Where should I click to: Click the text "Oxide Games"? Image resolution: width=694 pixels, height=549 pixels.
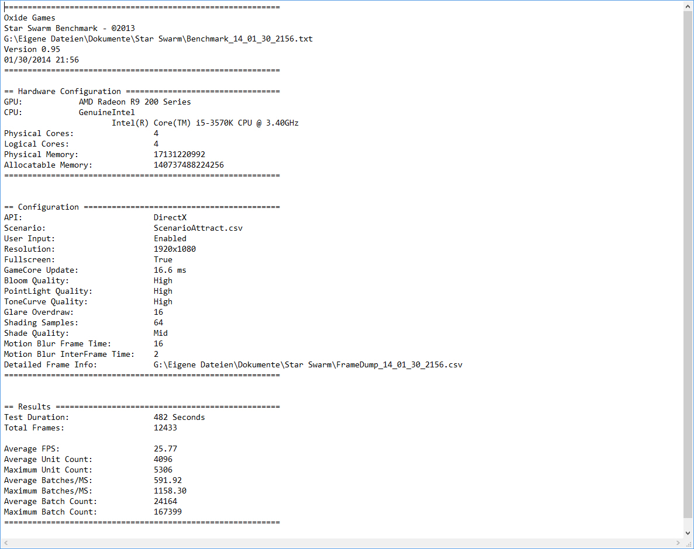point(30,18)
